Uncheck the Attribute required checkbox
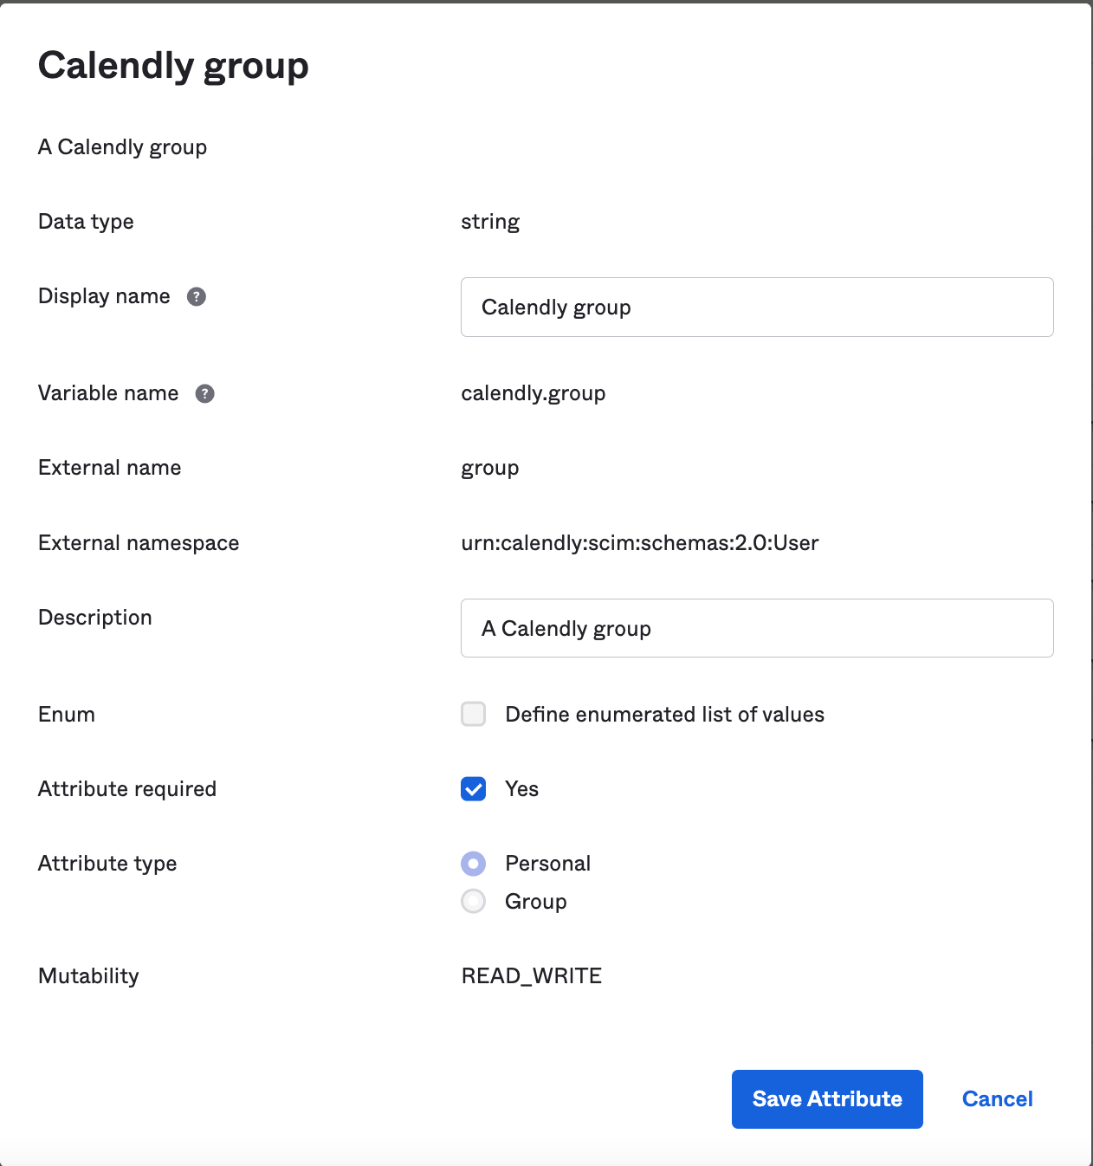 (473, 788)
